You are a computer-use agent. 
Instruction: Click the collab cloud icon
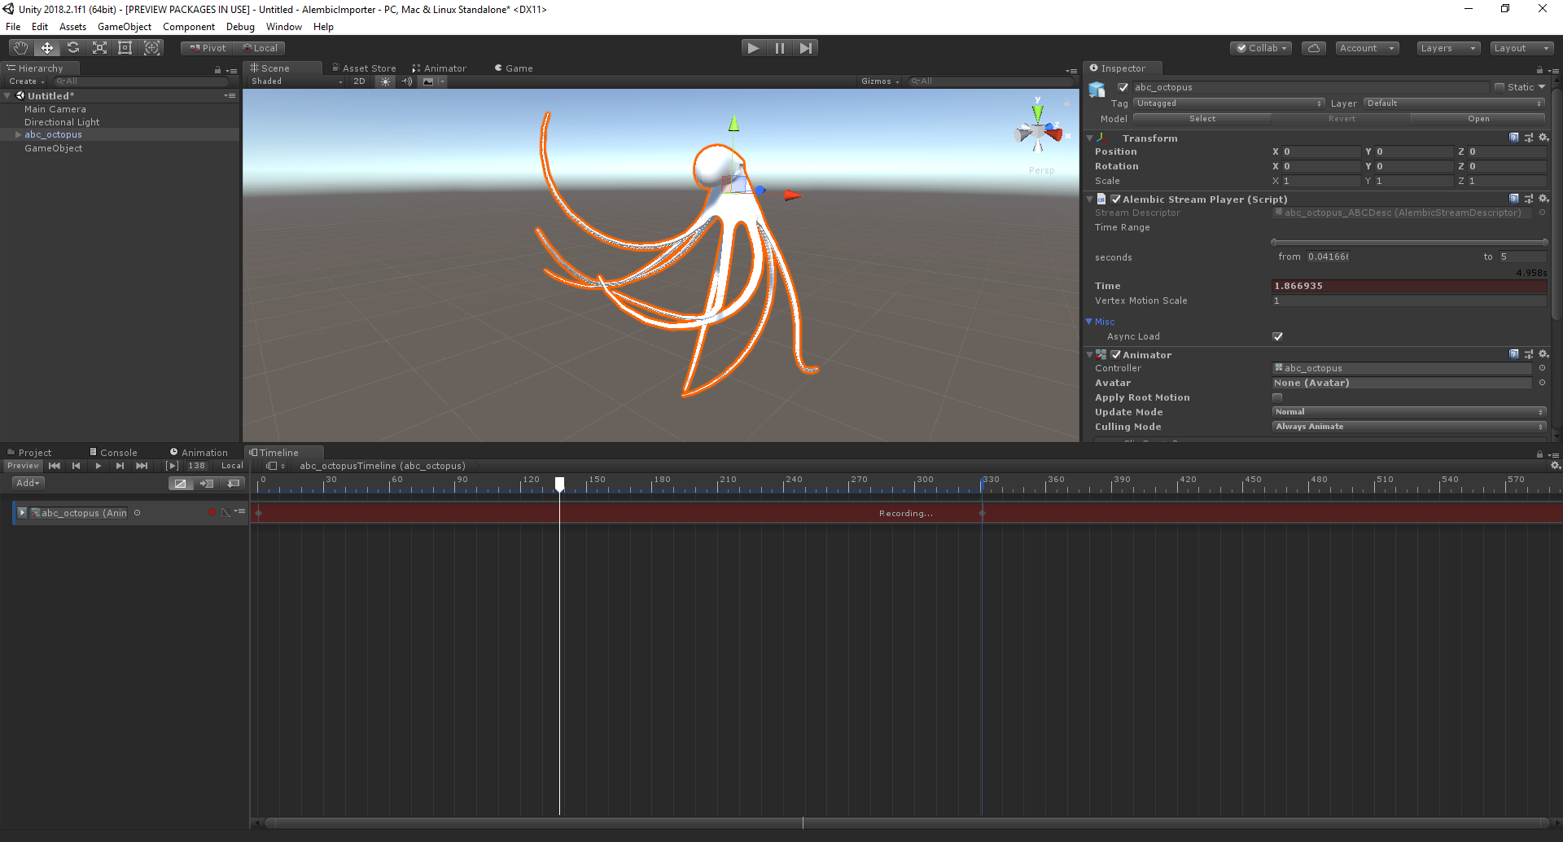1313,47
